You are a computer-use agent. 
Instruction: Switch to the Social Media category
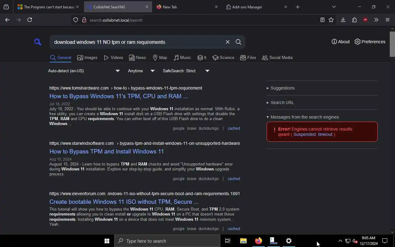coord(277,58)
